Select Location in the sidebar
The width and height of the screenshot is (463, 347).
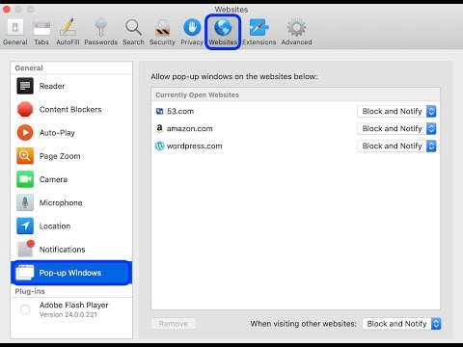point(71,227)
